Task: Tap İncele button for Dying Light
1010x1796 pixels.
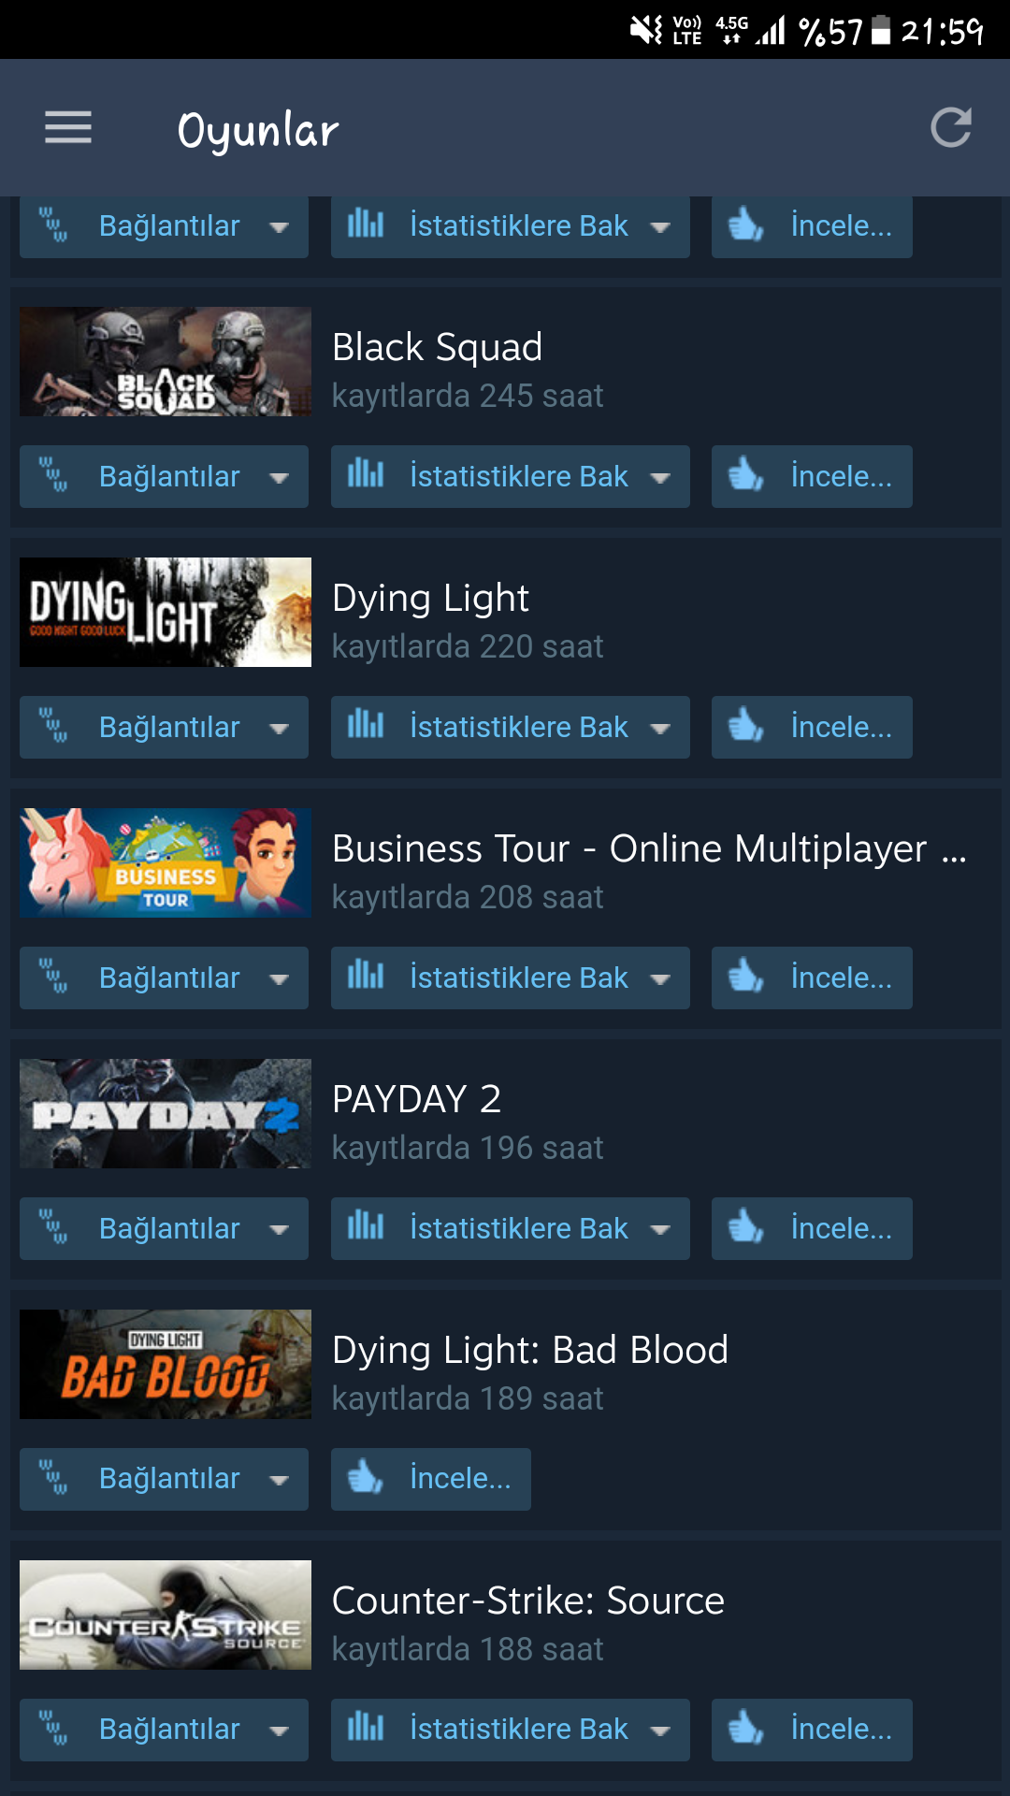Action: point(812,727)
